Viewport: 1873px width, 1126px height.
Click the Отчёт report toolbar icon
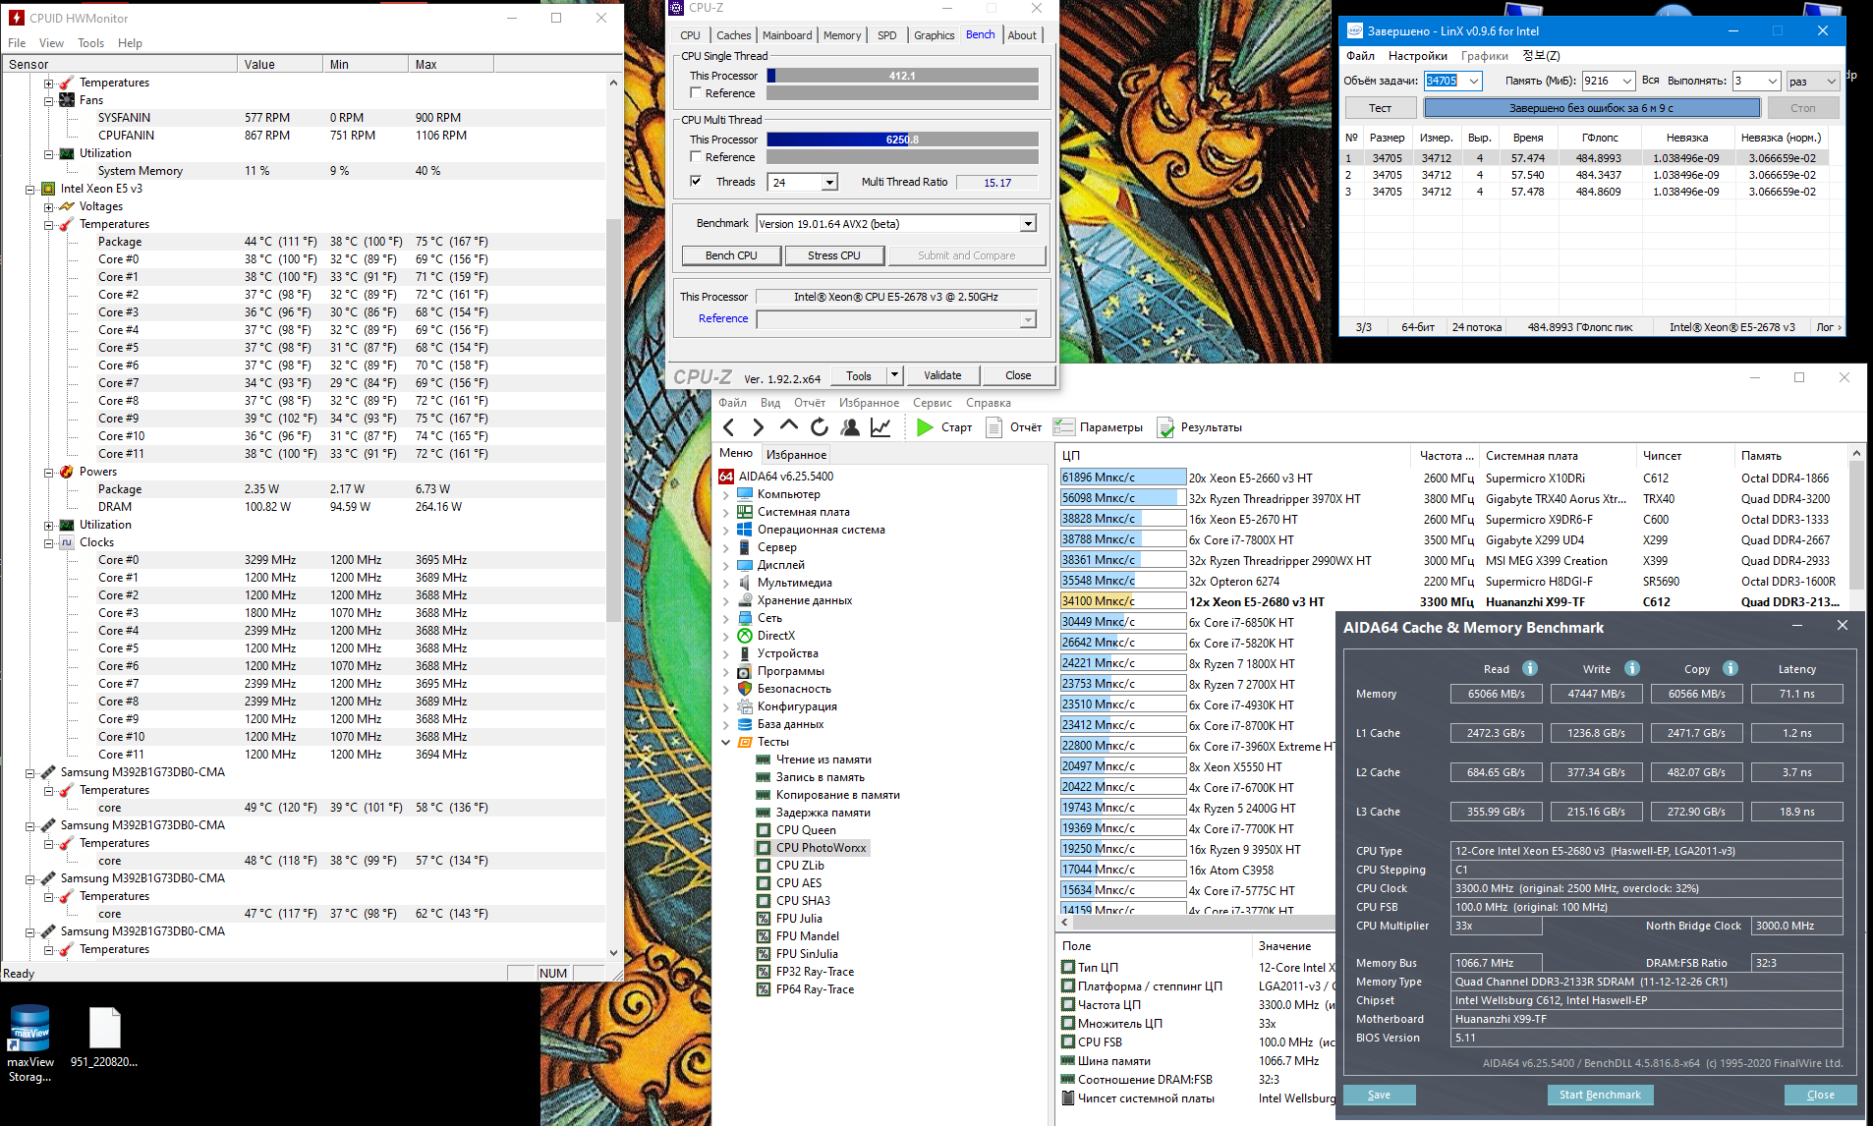pyautogui.click(x=994, y=427)
